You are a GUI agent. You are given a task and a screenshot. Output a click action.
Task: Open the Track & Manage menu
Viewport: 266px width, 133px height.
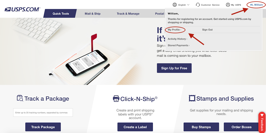(128, 14)
